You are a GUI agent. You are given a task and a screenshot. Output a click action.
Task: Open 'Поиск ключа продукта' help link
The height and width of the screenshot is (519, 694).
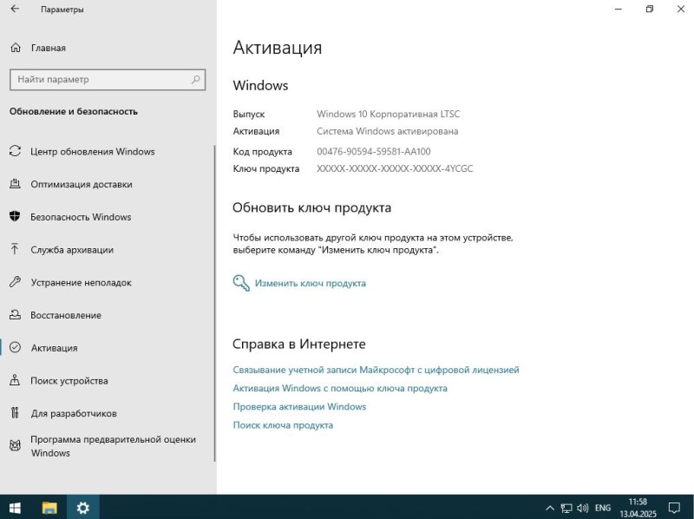coord(283,425)
